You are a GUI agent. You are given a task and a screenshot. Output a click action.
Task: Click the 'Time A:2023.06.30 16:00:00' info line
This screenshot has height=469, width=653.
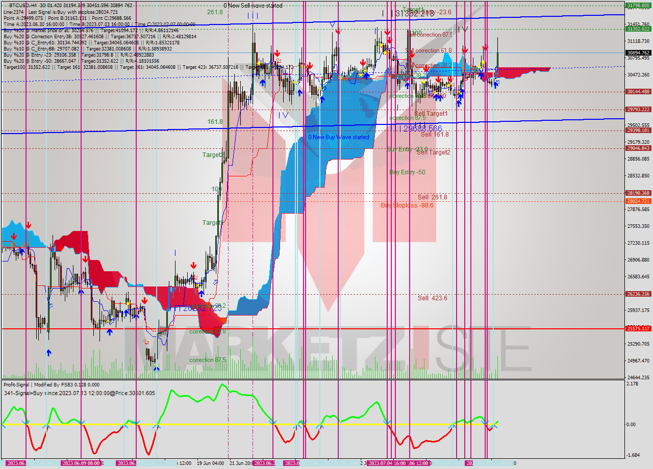[x=99, y=24]
